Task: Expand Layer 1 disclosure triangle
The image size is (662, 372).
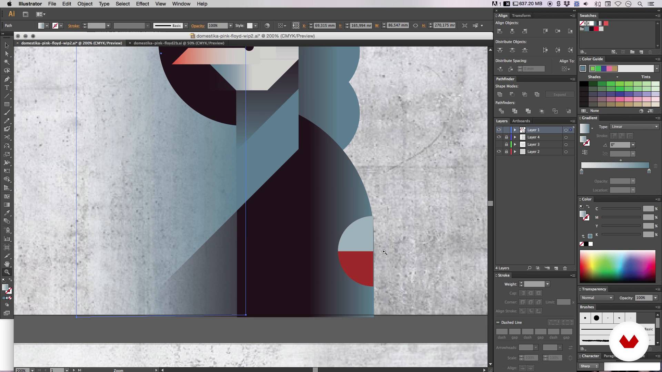Action: point(515,130)
